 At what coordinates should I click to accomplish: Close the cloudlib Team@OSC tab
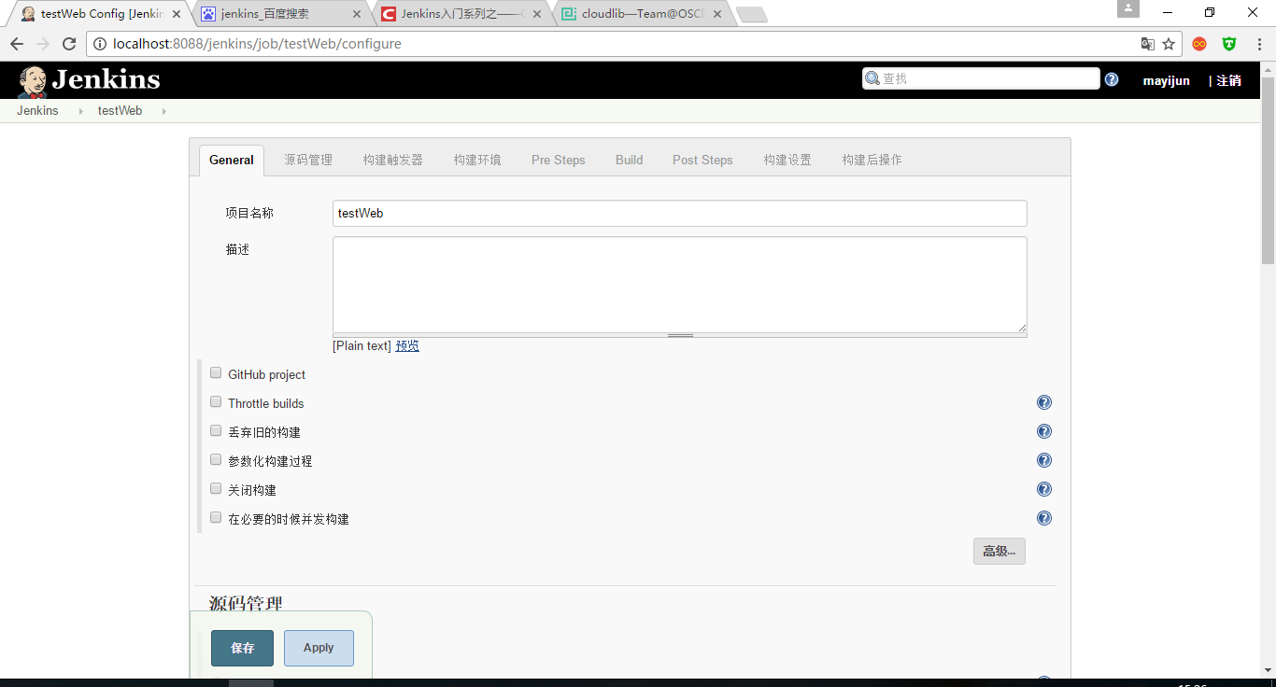(718, 14)
